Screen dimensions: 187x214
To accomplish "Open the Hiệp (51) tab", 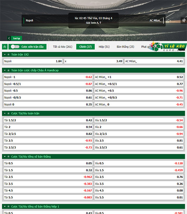I will click(x=104, y=47).
